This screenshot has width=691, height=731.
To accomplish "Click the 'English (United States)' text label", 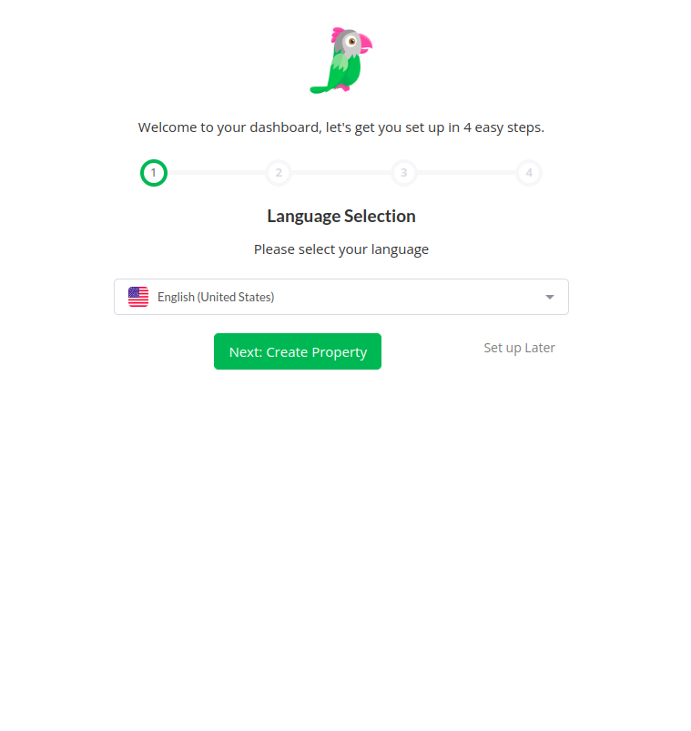I will pos(216,297).
